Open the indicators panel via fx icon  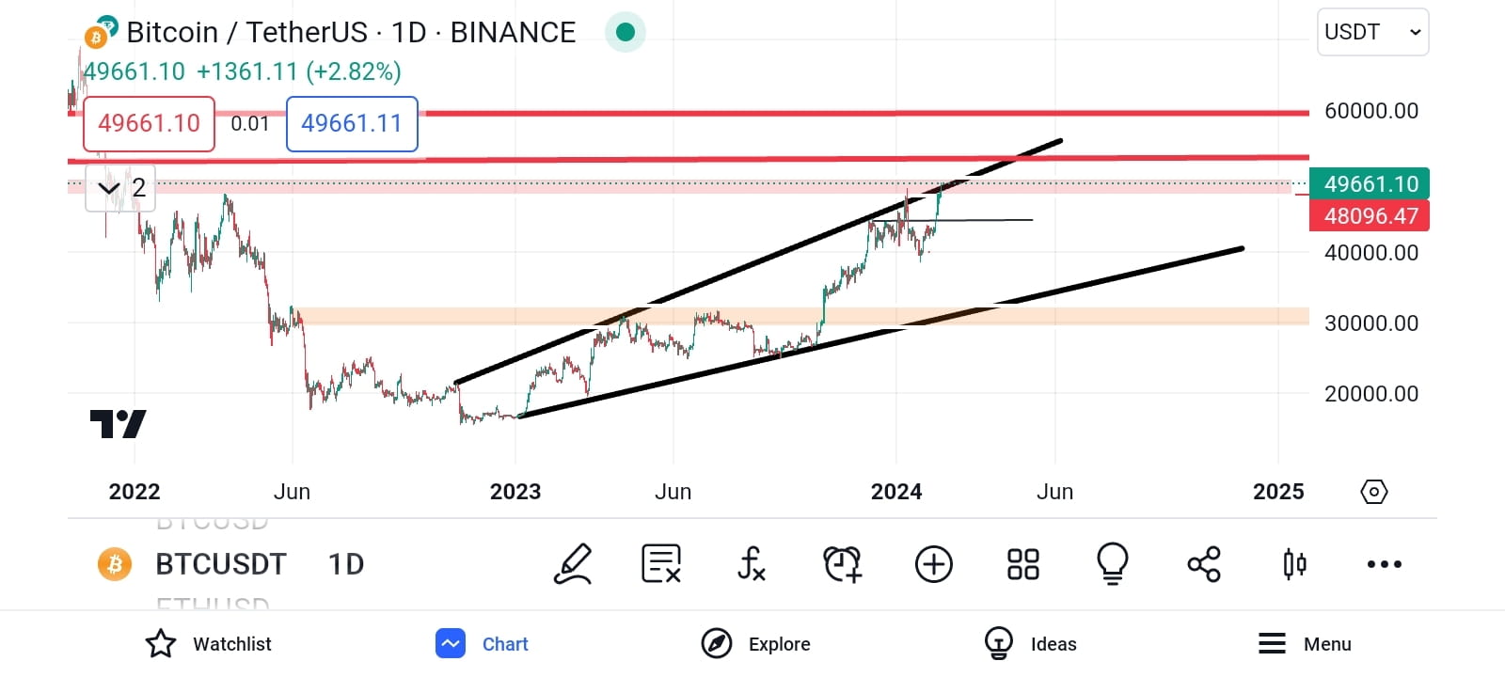click(x=751, y=564)
